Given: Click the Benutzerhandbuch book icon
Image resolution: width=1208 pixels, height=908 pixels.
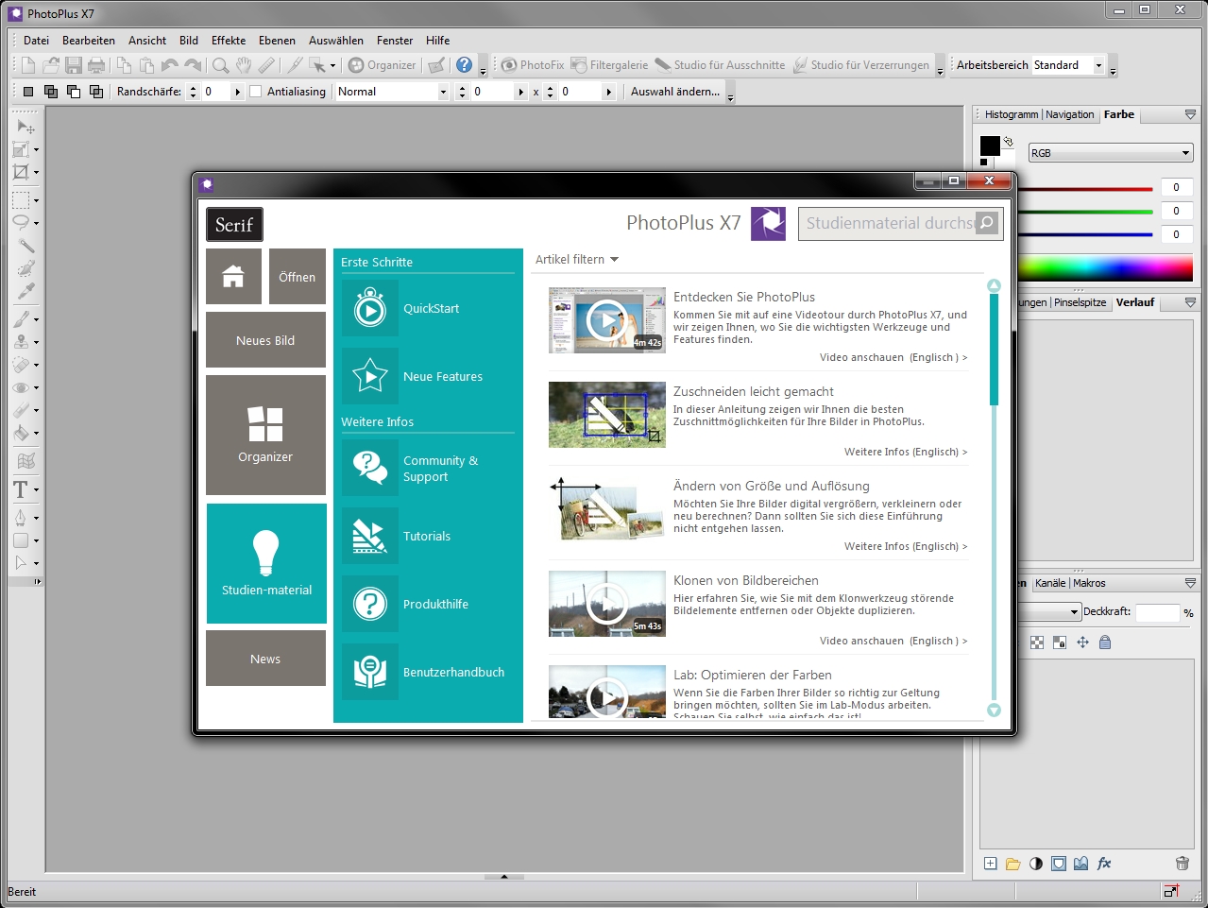Looking at the screenshot, I should 370,672.
